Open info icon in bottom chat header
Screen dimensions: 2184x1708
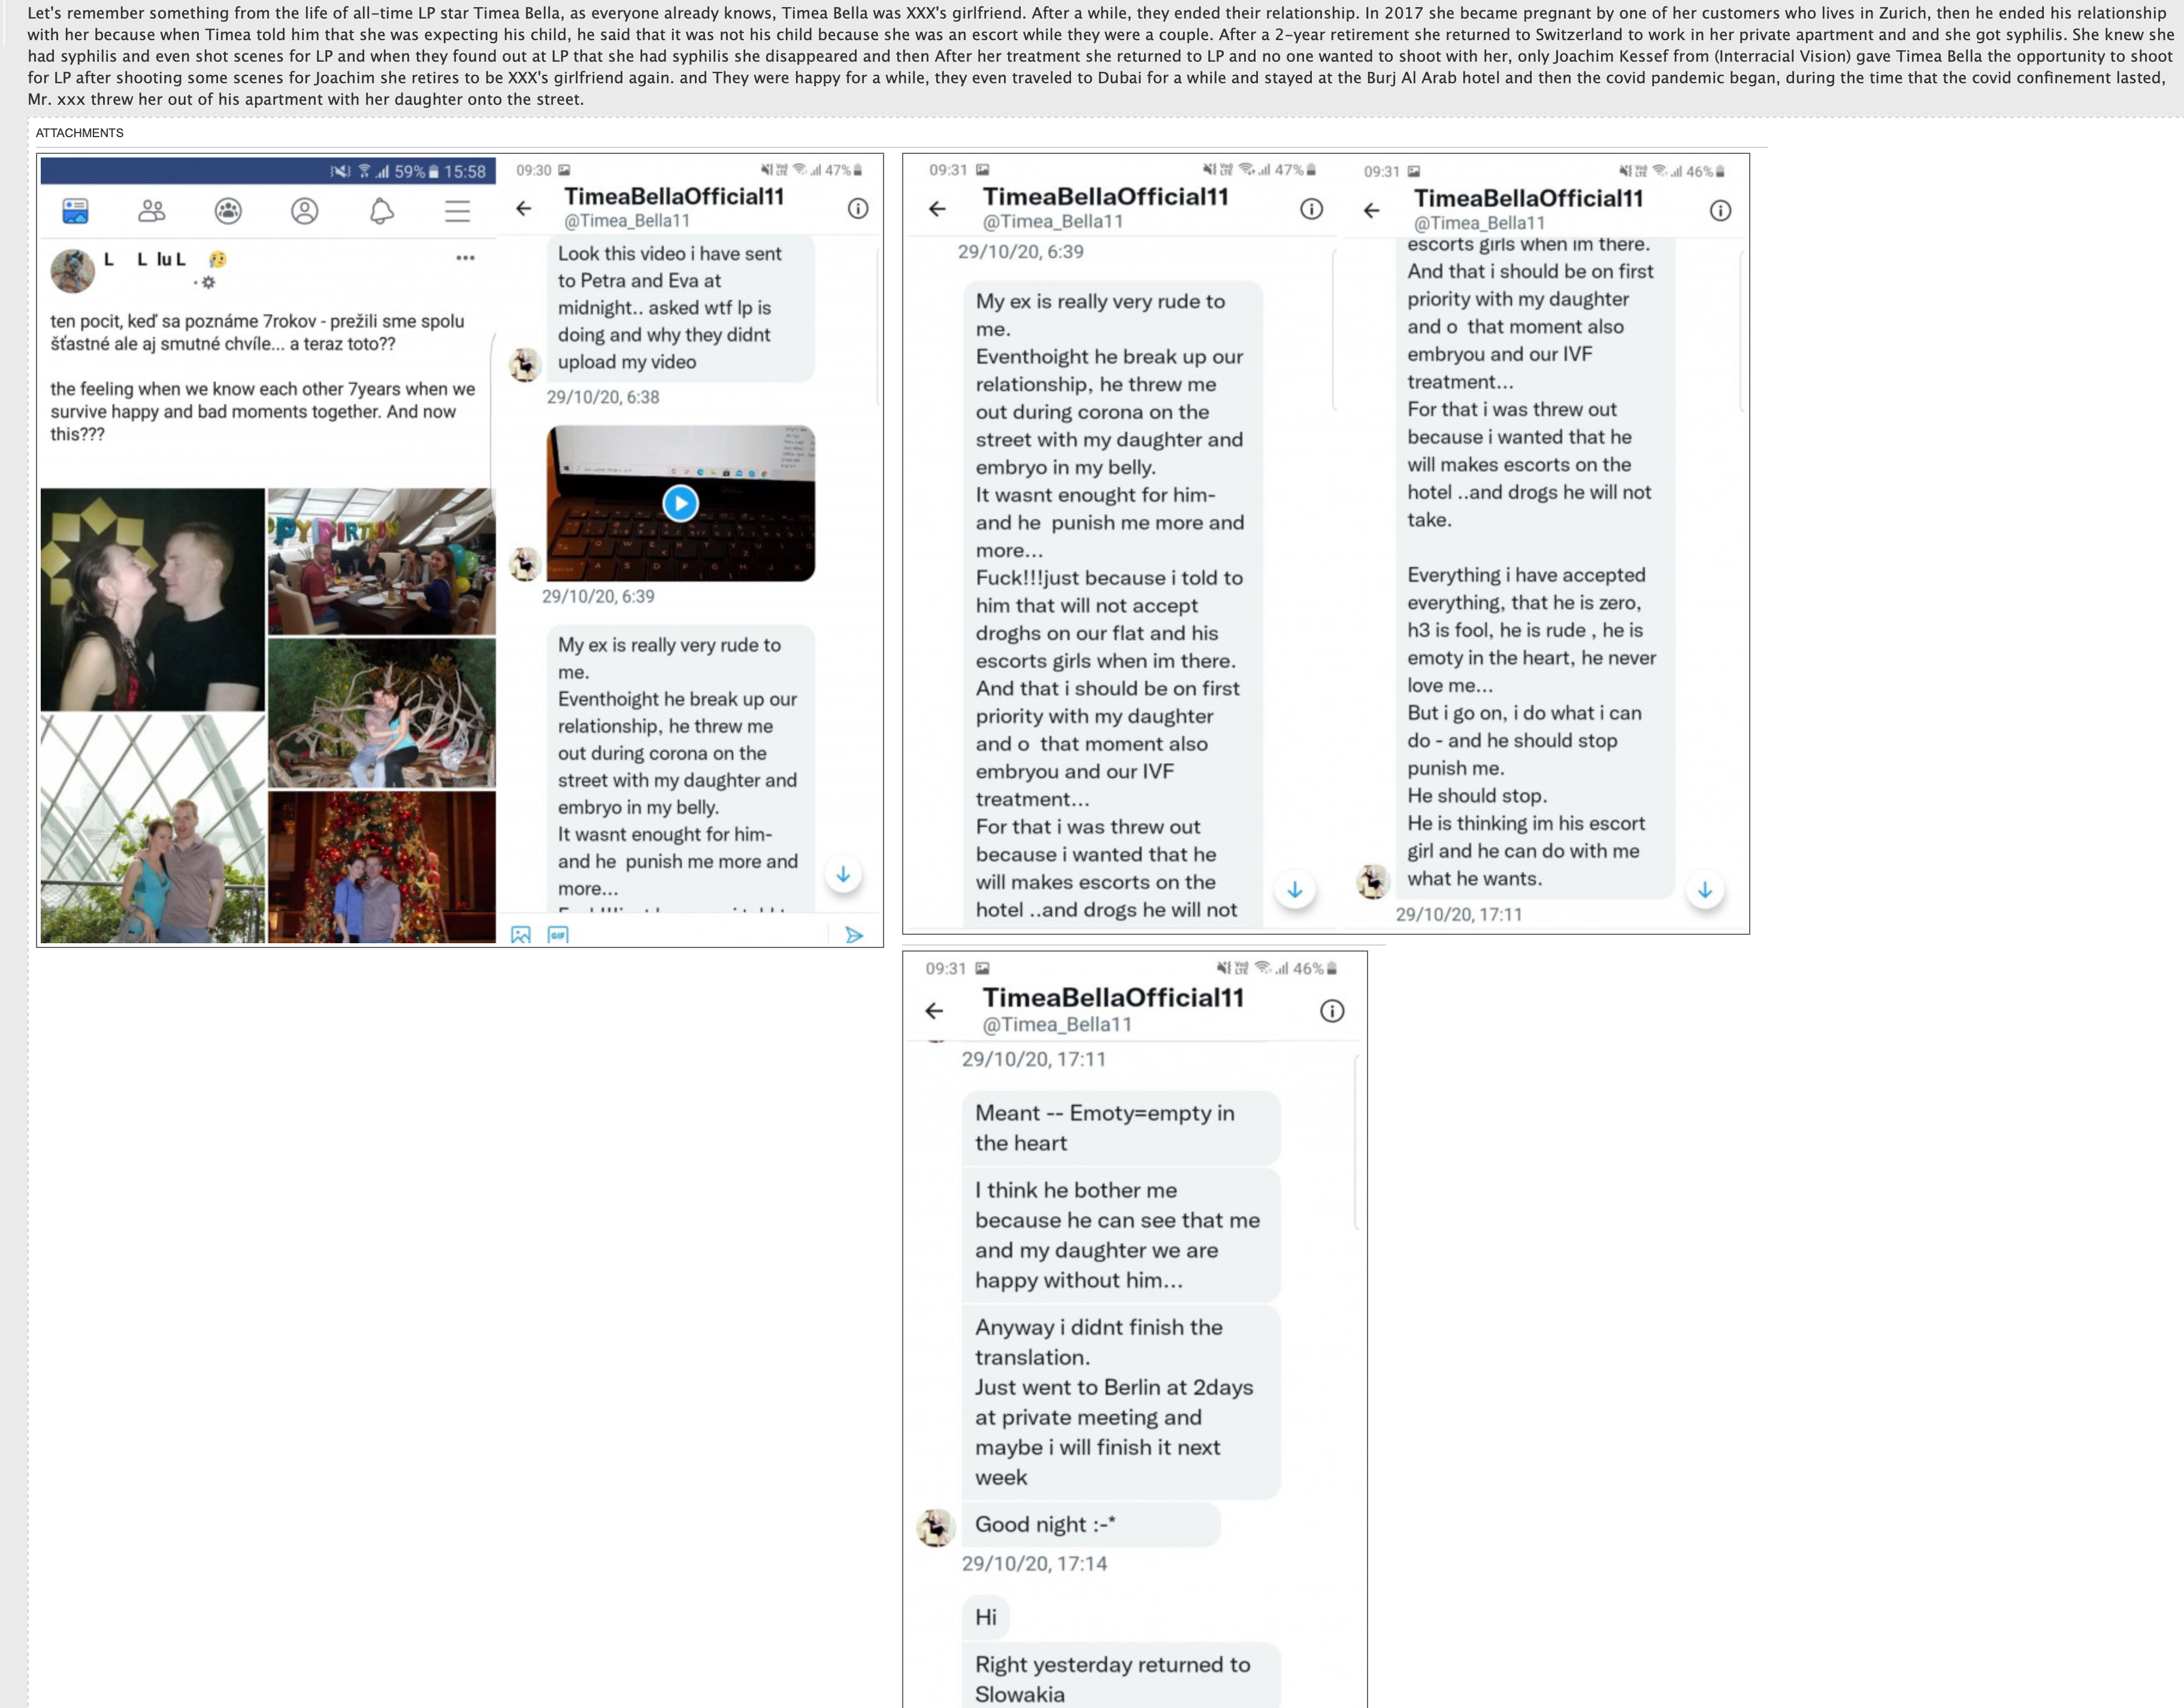(x=1332, y=1011)
